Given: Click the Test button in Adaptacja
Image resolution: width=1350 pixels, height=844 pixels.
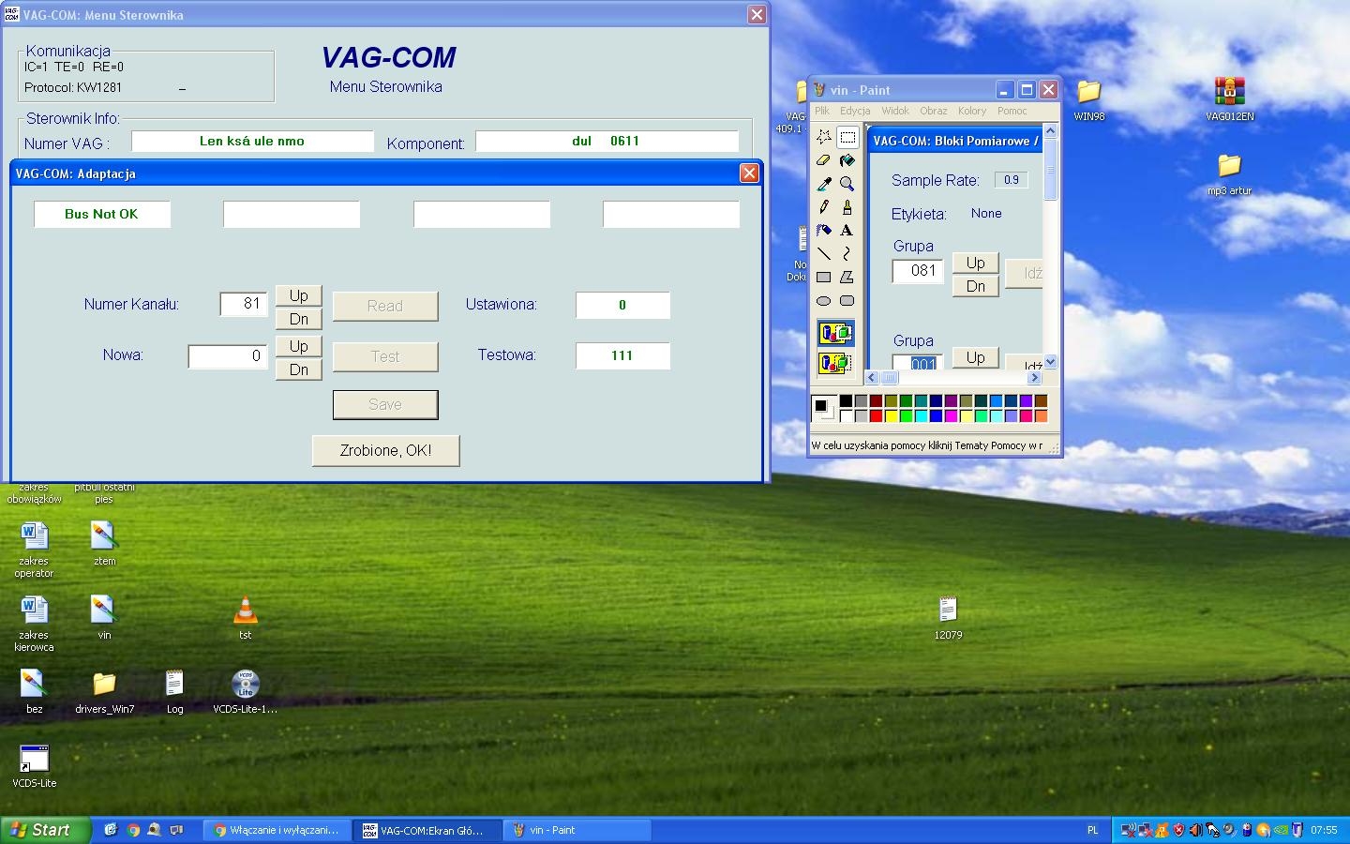Looking at the screenshot, I should click(x=385, y=356).
